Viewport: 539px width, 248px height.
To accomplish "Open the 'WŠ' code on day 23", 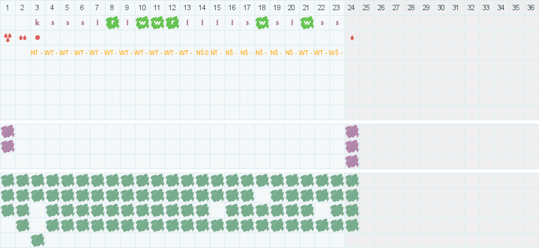I will pyautogui.click(x=335, y=53).
